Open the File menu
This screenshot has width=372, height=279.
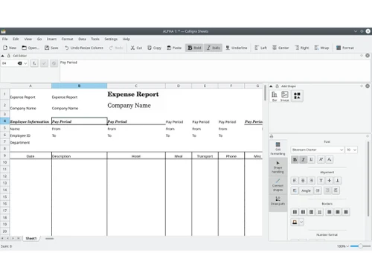[x=5, y=39]
